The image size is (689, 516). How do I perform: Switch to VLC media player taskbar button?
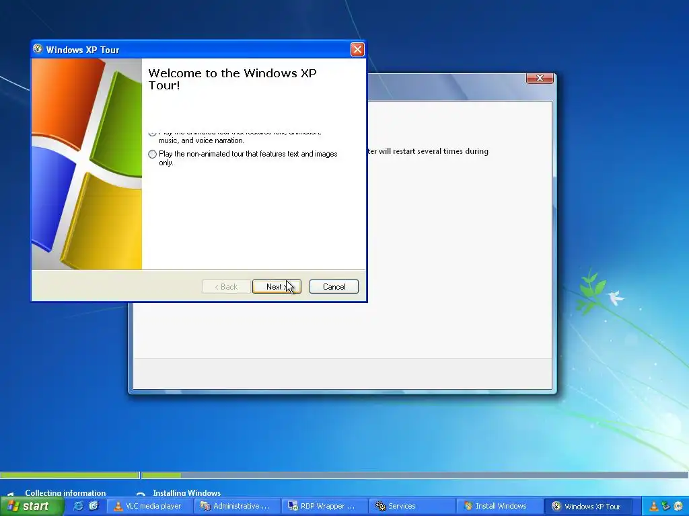[149, 506]
